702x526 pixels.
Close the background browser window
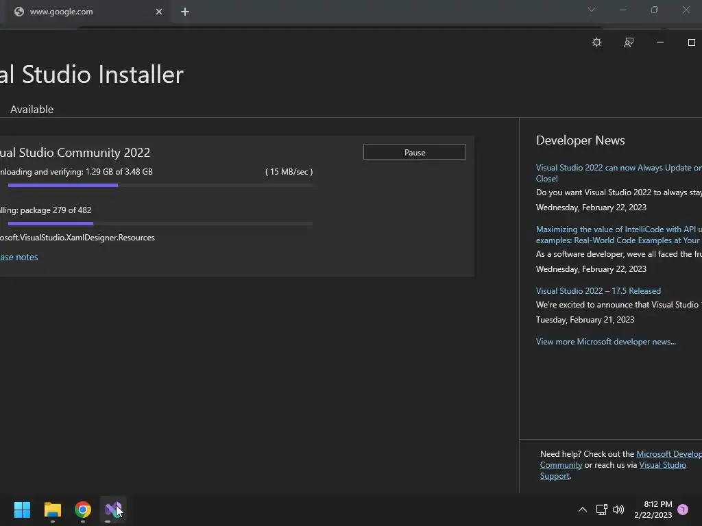(686, 10)
